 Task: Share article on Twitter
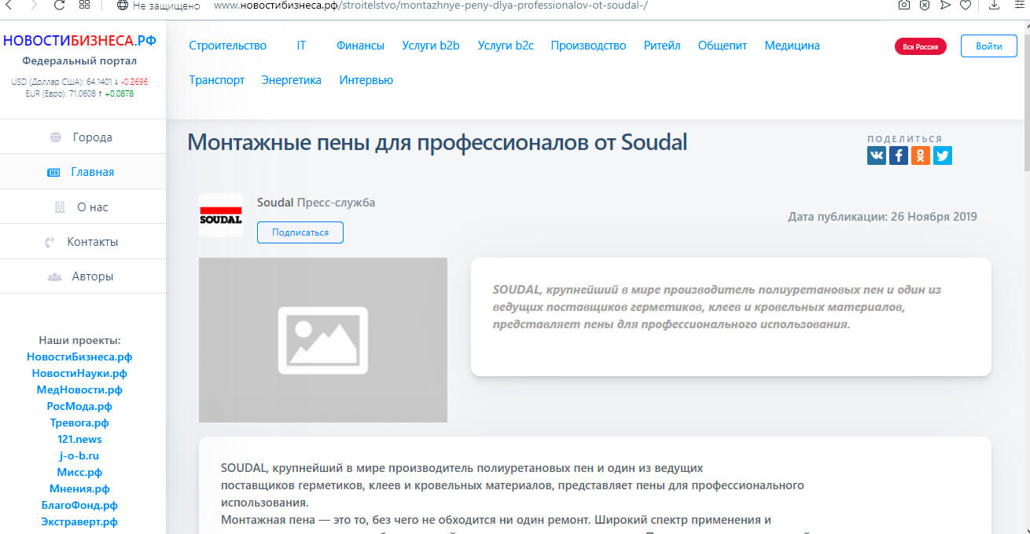[x=943, y=155]
